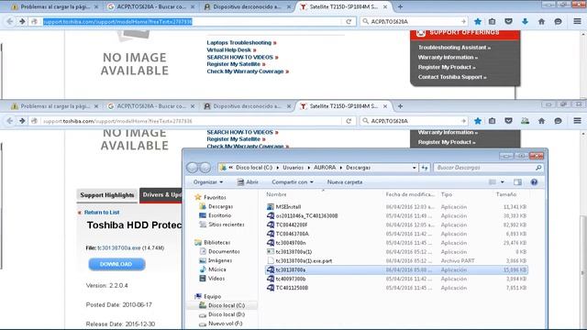
Task: Select Documentos under Bibliotecas
Action: pyautogui.click(x=224, y=251)
